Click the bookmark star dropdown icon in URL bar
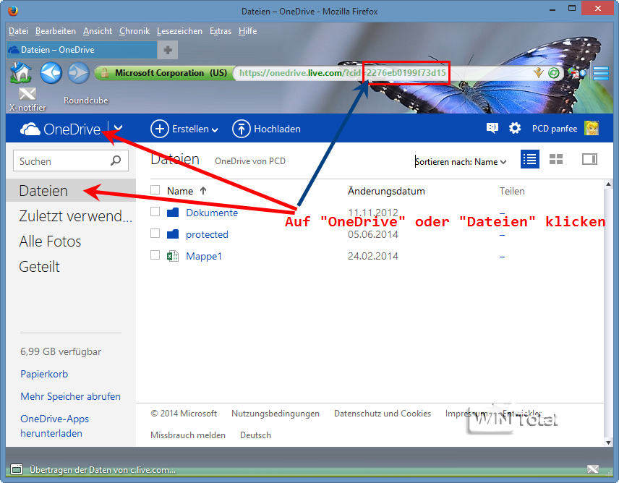The width and height of the screenshot is (619, 483). (538, 72)
